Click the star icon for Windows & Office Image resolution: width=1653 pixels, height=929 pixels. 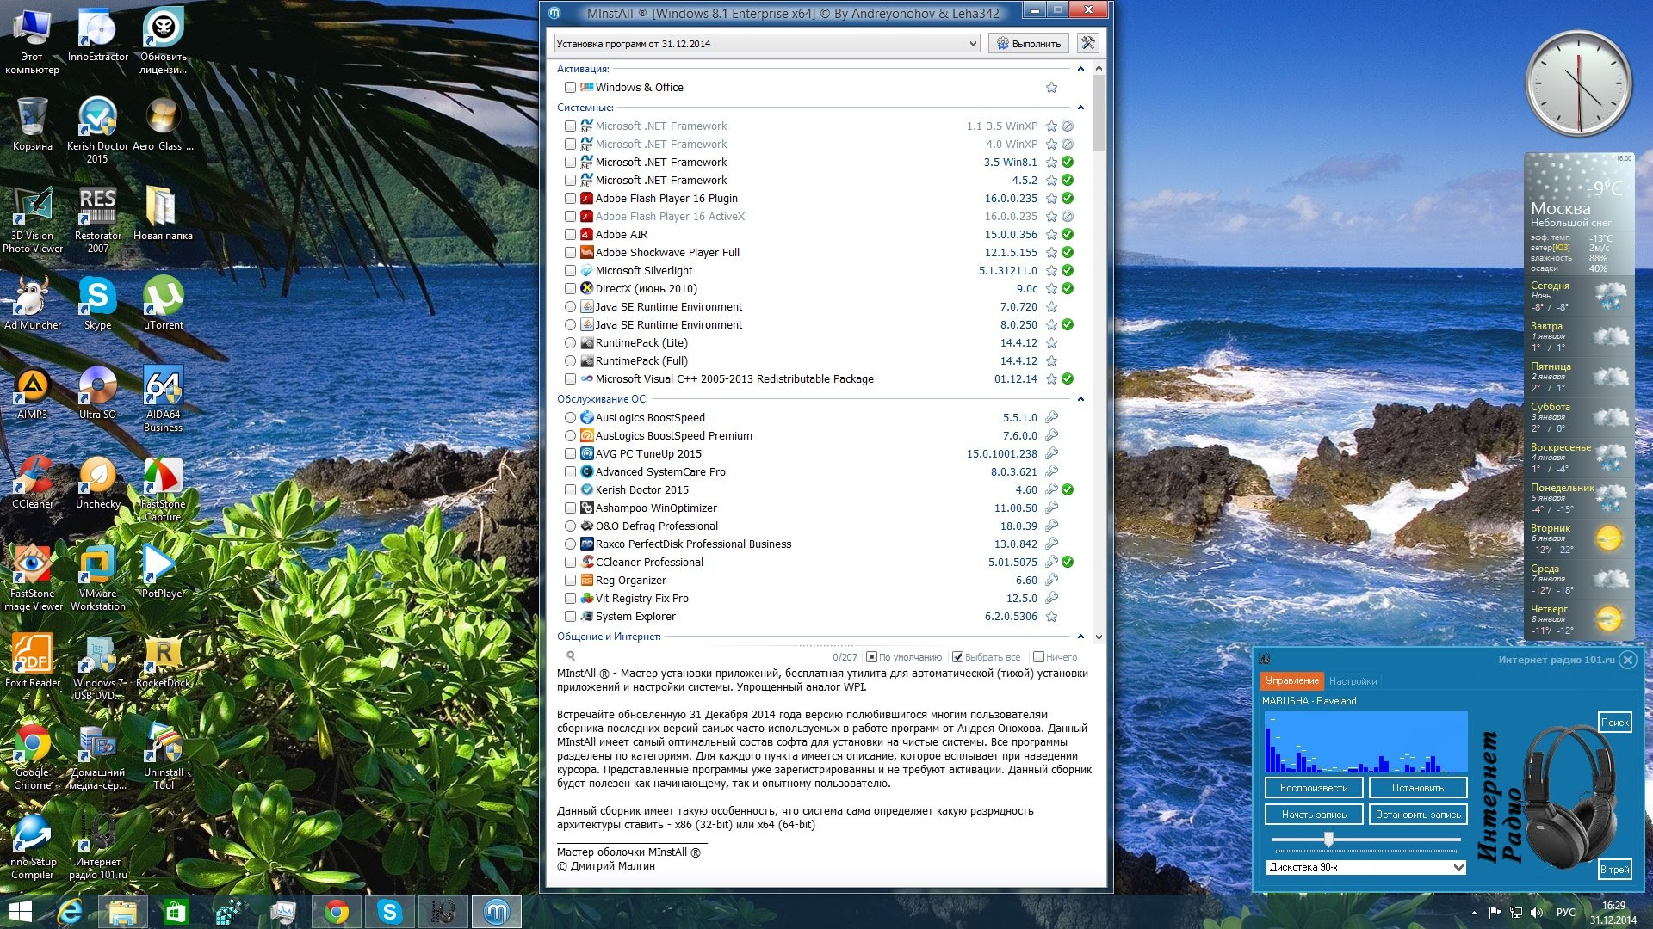point(1051,87)
